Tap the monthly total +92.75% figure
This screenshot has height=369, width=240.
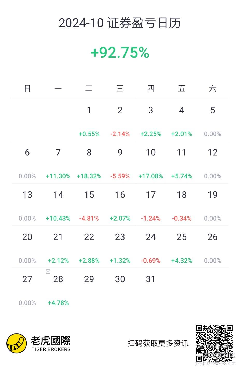click(120, 53)
